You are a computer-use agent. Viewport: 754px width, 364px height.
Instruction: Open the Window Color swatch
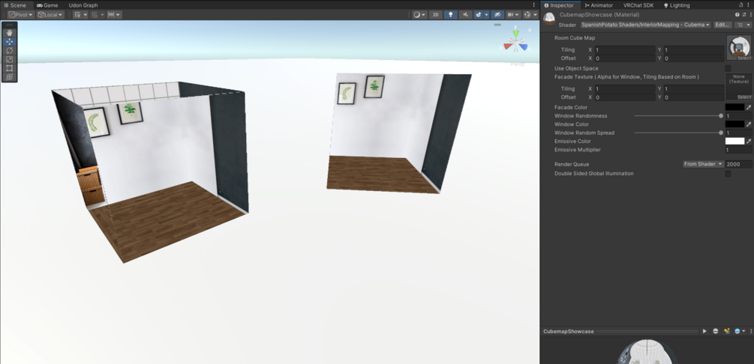click(734, 124)
